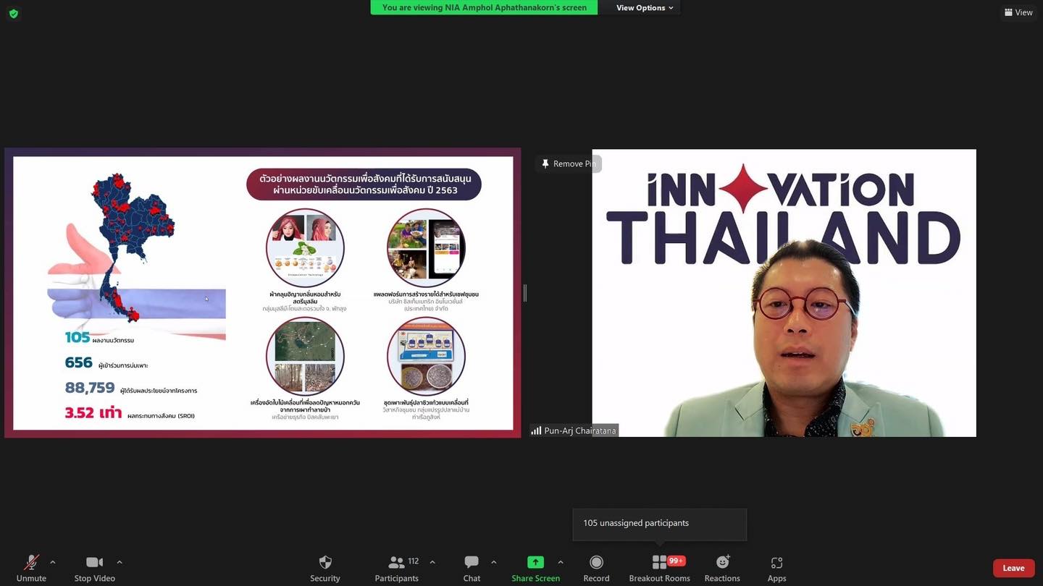Open share options chevron beside Share Screen

[x=560, y=562]
